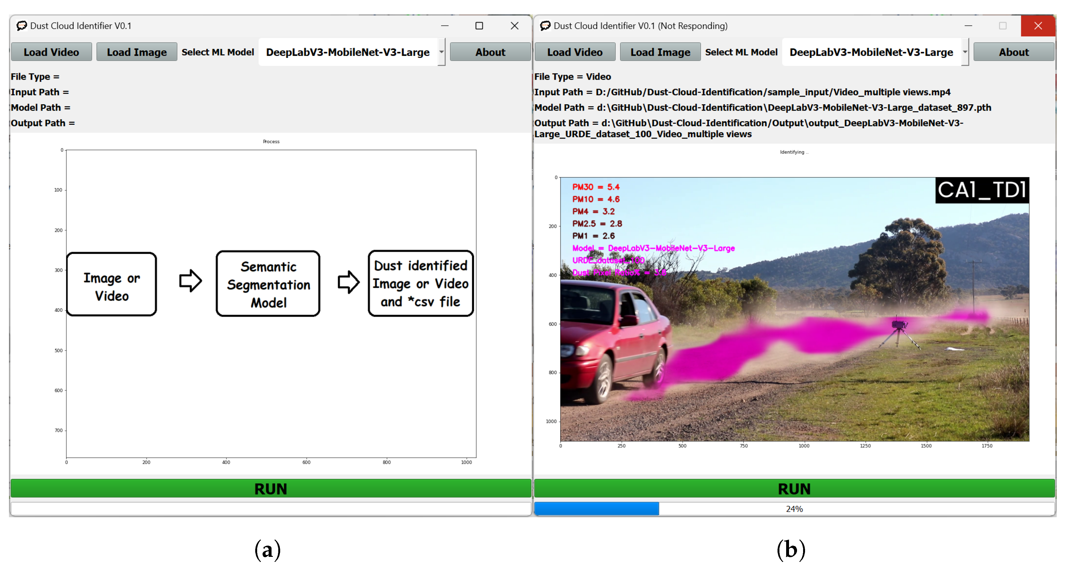Click app logo icon in left window title
The width and height of the screenshot is (1066, 569).
(x=21, y=26)
